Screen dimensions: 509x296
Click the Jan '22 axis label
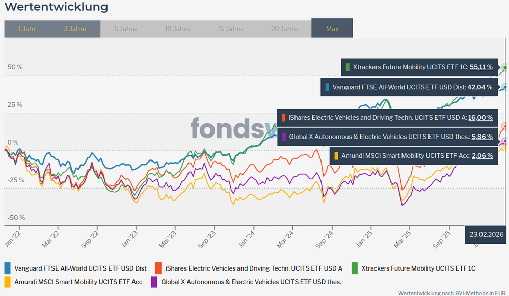click(x=13, y=238)
